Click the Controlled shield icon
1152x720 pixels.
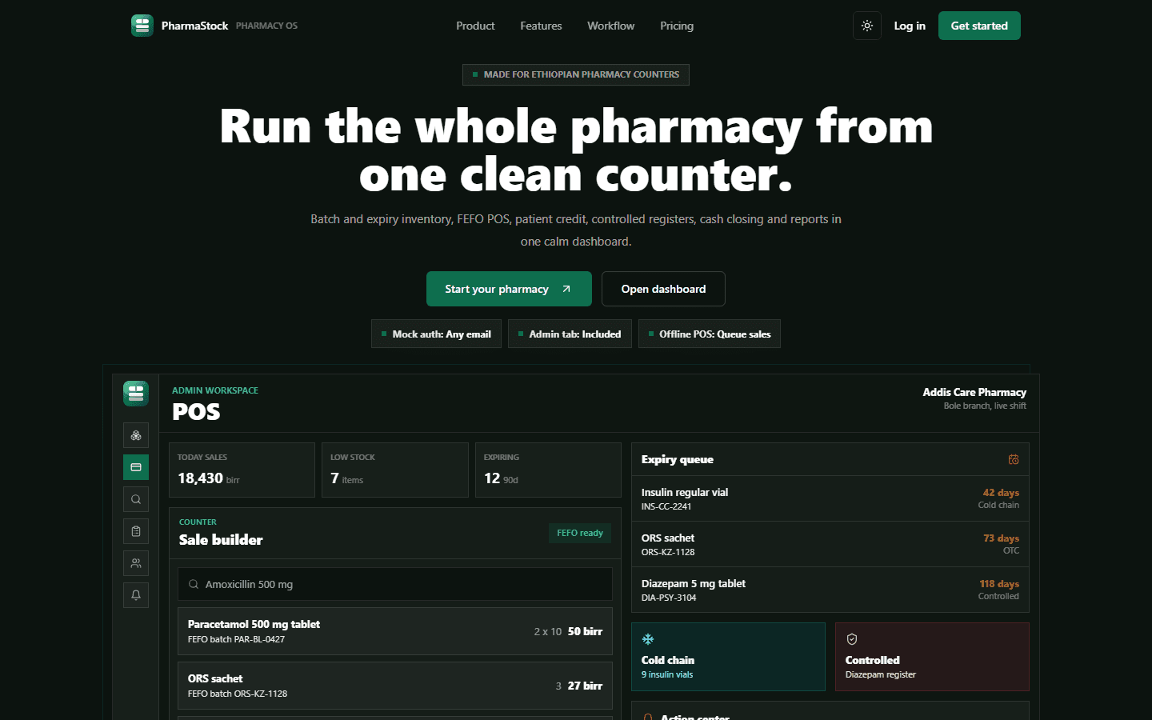click(x=852, y=639)
